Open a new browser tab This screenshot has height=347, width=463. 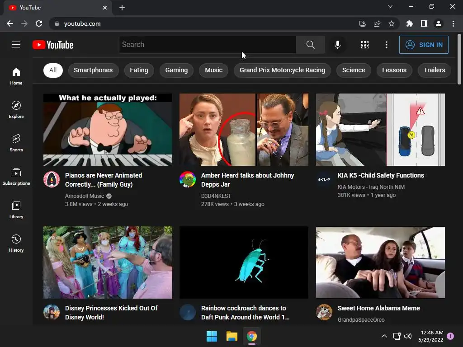[x=122, y=8]
